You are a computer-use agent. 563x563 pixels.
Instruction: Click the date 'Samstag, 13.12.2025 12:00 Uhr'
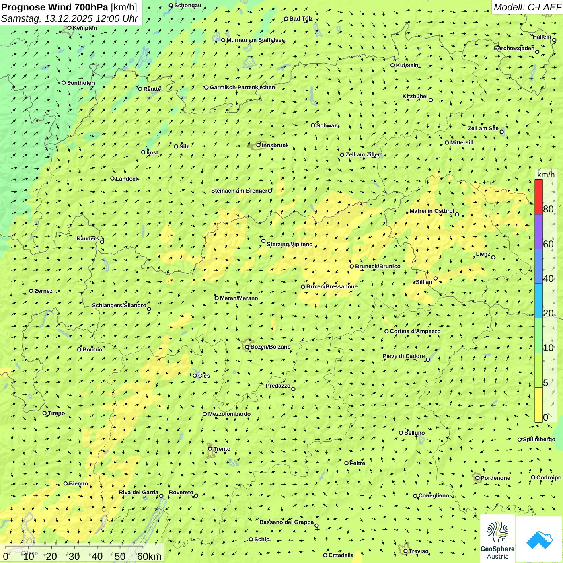(x=70, y=18)
